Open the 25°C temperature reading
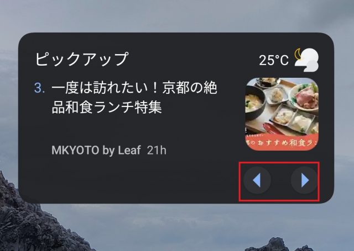Image resolution: width=354 pixels, height=251 pixels. point(274,60)
